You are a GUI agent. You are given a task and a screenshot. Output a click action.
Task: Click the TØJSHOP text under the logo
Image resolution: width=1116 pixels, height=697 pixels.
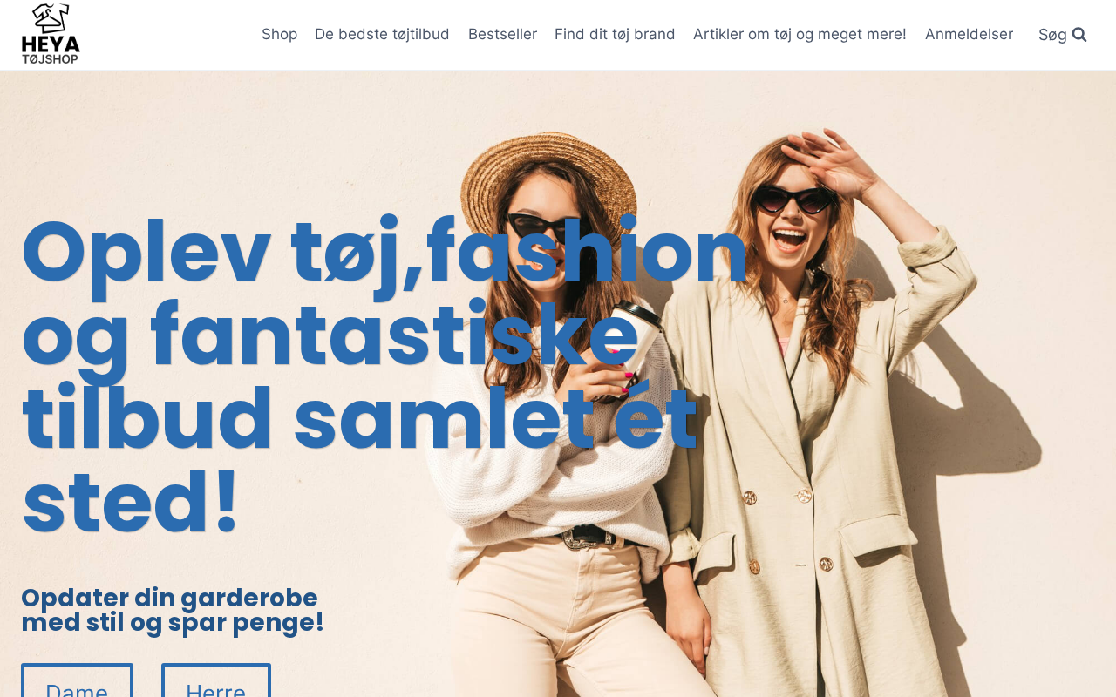click(50, 58)
